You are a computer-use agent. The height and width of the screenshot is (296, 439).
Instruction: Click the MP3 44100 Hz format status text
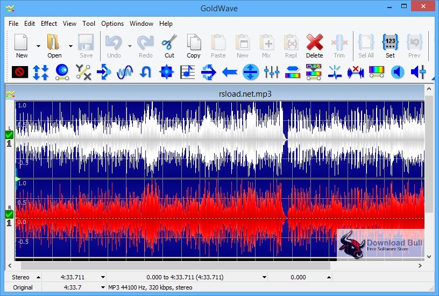coord(150,287)
